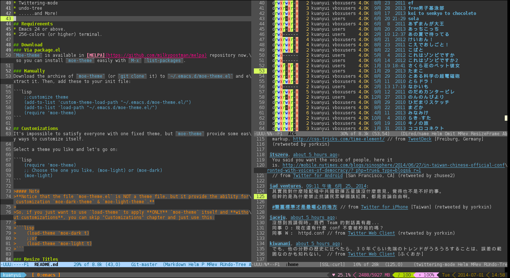The image size is (510, 278).
Task: Click the melpa GitHub URL in README
Action: point(156,55)
